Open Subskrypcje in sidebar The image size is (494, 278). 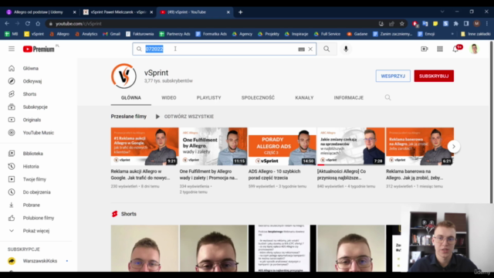[x=36, y=107]
